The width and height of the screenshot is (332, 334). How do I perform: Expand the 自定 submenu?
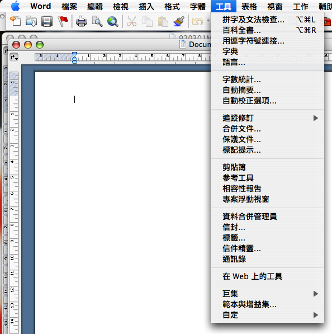[267, 315]
